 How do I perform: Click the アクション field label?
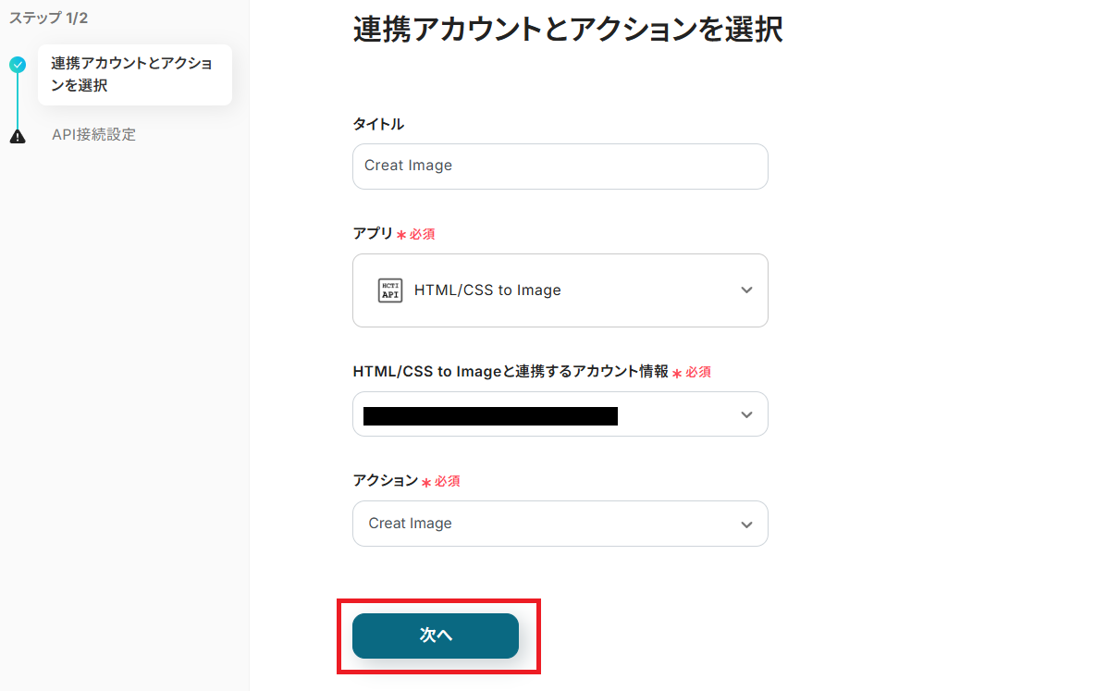[385, 481]
